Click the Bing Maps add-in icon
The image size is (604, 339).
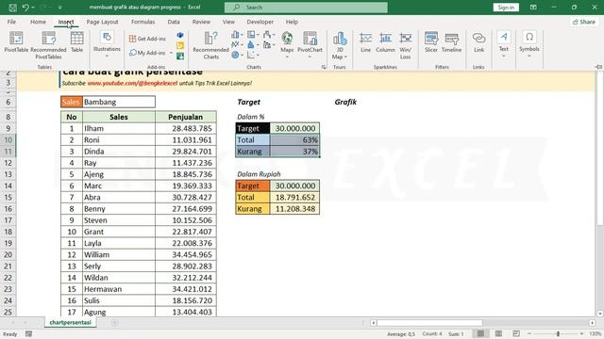coord(180,46)
